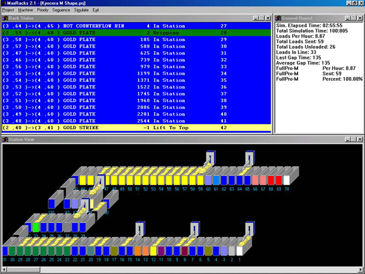Image resolution: width=365 pixels, height=274 pixels.
Task: Click the MaxRacks application title icon
Action: point(3,3)
